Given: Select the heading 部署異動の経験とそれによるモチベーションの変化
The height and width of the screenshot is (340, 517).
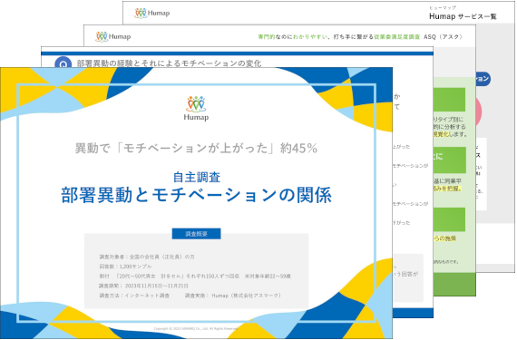Looking at the screenshot, I should tap(169, 63).
